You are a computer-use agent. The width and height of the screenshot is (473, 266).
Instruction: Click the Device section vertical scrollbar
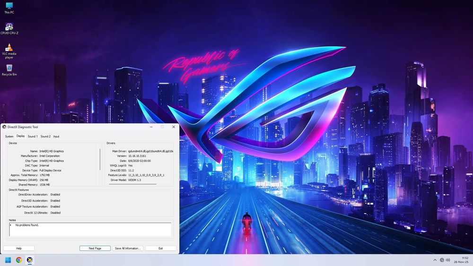click(x=100, y=159)
